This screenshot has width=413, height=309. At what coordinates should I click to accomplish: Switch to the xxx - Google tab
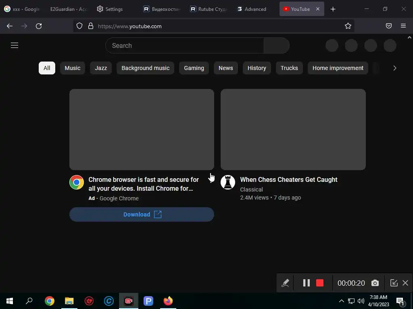click(23, 9)
